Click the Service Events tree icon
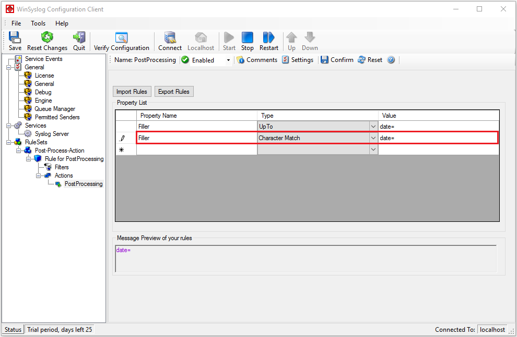Screen dimensions: 517x337 [x=18, y=59]
